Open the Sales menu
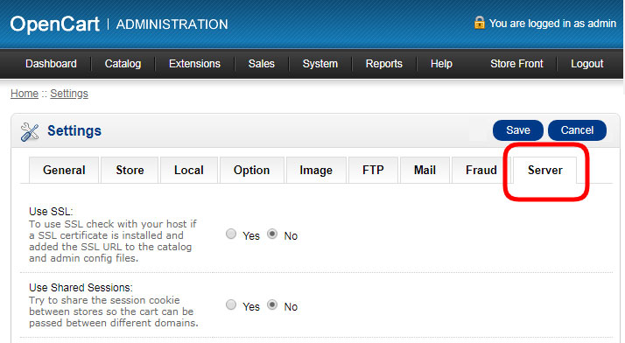Image resolution: width=625 pixels, height=343 pixels. click(x=262, y=64)
